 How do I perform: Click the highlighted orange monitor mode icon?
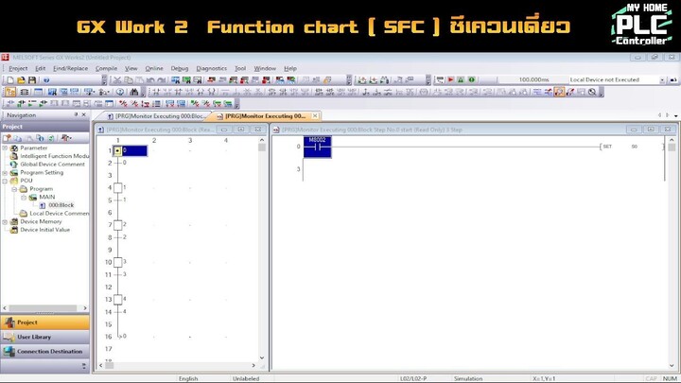tap(559, 92)
